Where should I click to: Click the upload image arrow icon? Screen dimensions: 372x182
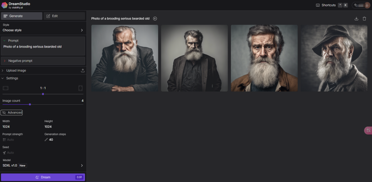click(x=83, y=71)
